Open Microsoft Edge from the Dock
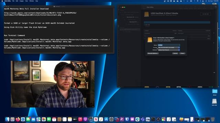Screen dimensions: 220x123 click(137, 119)
